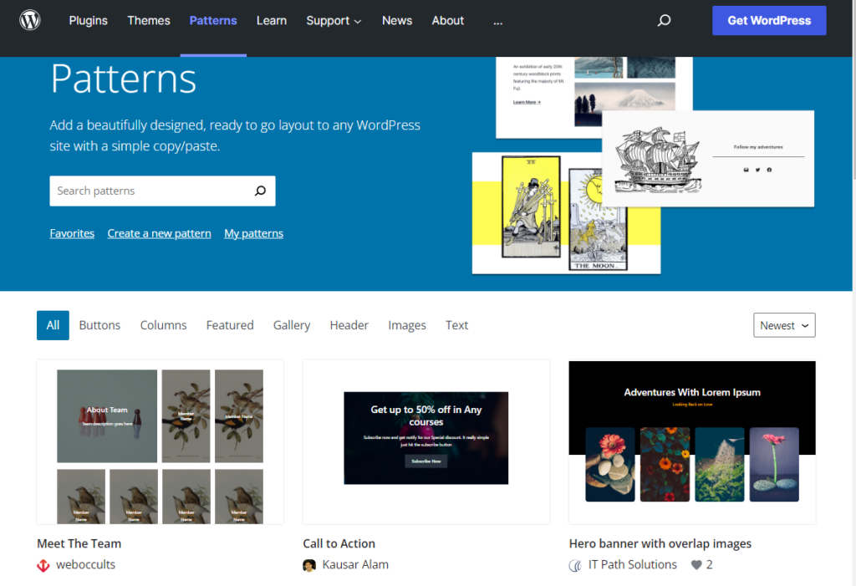Open the Meet The Team pattern thumbnail
The height and width of the screenshot is (586, 856).
tap(160, 441)
